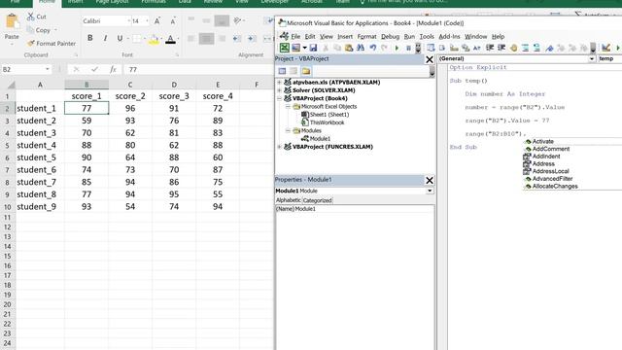622x350 pixels.
Task: Select Sheet1 (Sheet1) in project tree
Action: (328, 115)
